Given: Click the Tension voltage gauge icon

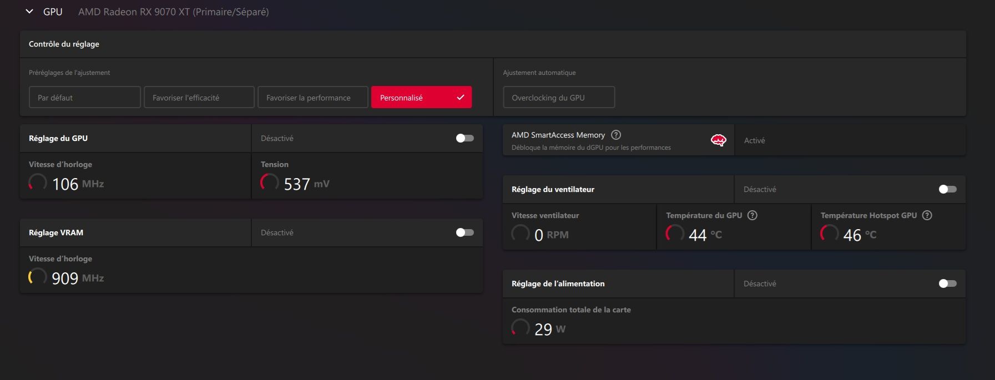Looking at the screenshot, I should 270,183.
